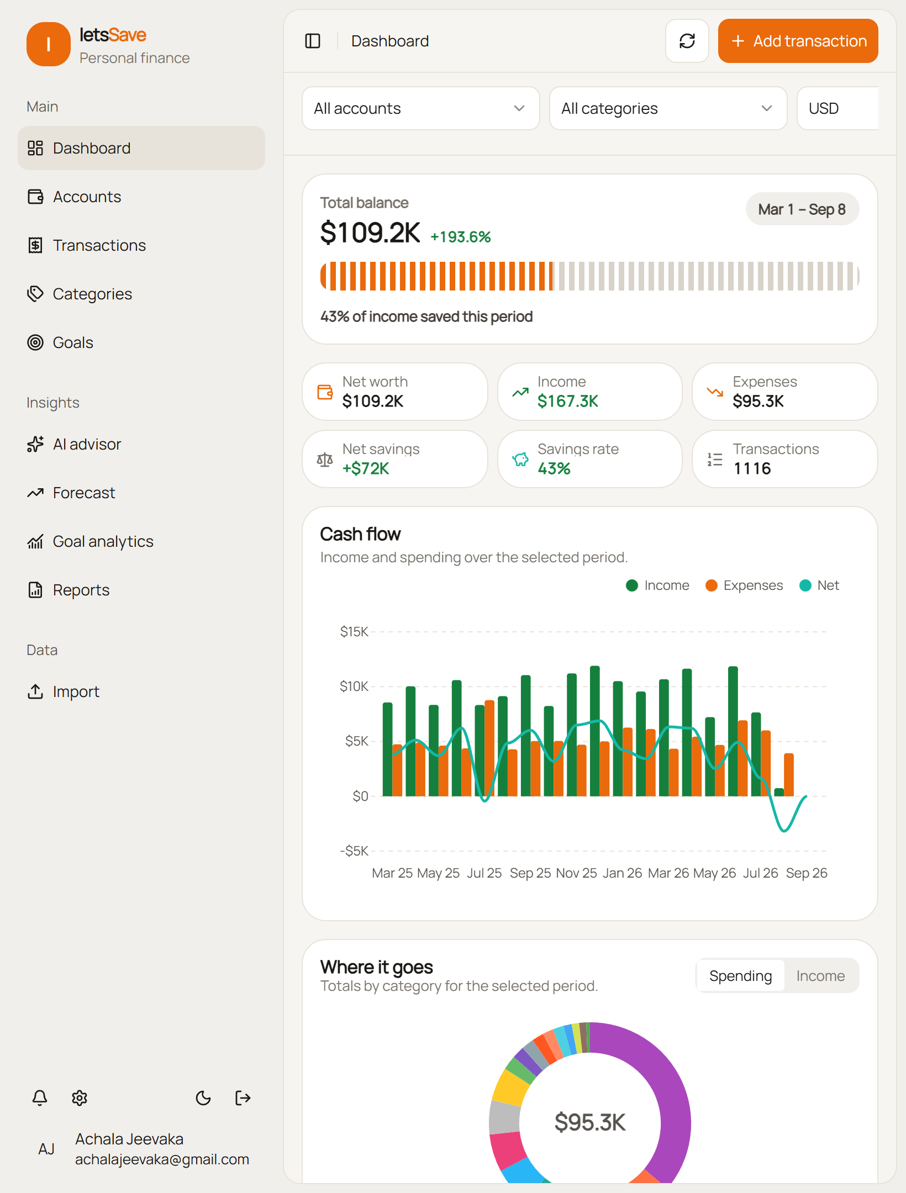Open Dashboard in the sidebar

(x=141, y=148)
